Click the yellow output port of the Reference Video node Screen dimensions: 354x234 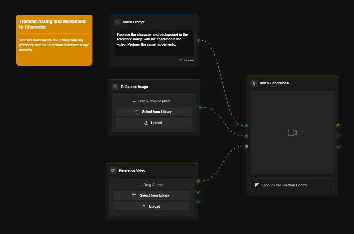point(198,181)
